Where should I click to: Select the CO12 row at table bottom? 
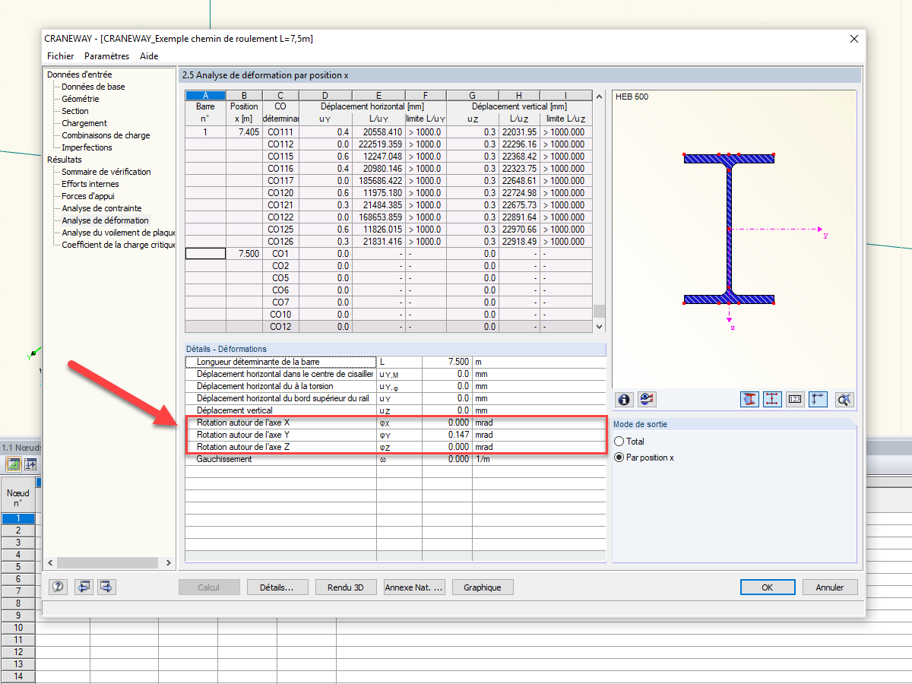click(280, 326)
